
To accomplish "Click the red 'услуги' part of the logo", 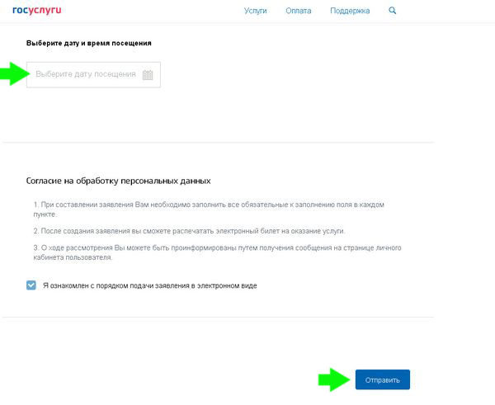I will point(45,11).
